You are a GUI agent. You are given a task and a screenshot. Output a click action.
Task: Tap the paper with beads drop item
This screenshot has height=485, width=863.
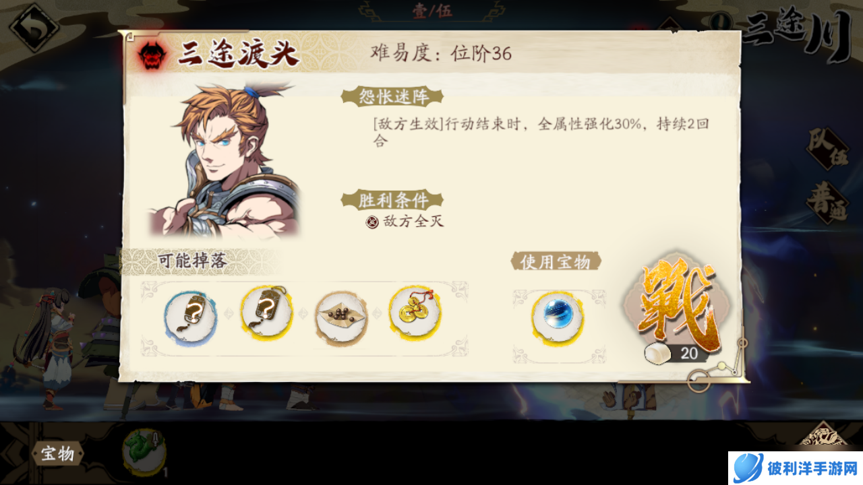pyautogui.click(x=341, y=315)
